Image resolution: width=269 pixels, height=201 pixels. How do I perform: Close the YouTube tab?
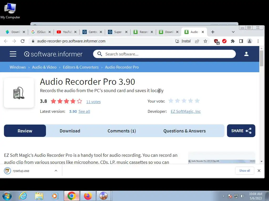coord(75,32)
